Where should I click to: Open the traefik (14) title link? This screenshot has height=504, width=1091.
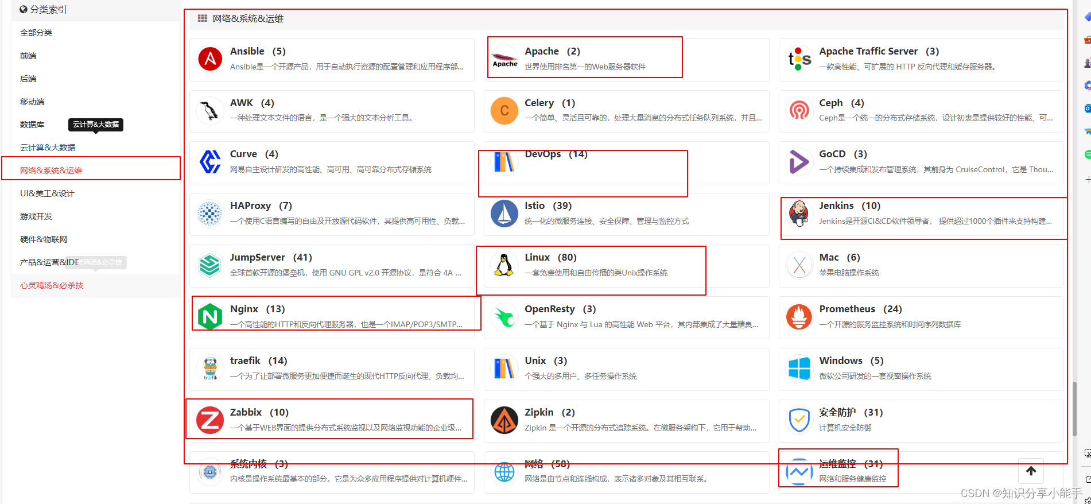tap(258, 360)
